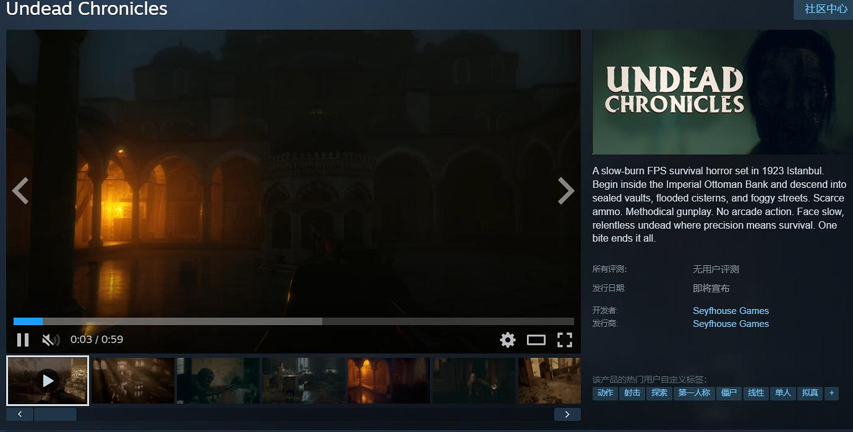
Task: Toggle theater mode for the video
Action: click(x=536, y=339)
